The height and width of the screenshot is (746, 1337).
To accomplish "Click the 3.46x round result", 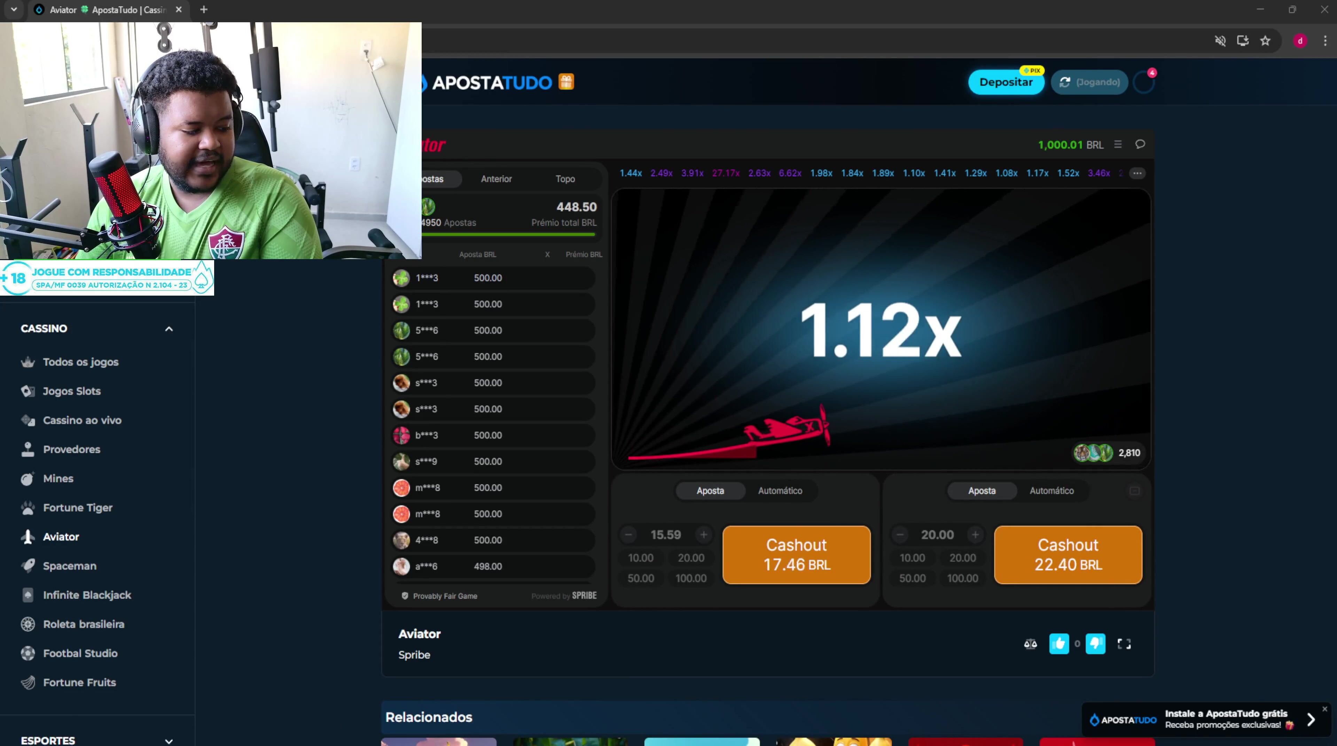I will pyautogui.click(x=1099, y=173).
